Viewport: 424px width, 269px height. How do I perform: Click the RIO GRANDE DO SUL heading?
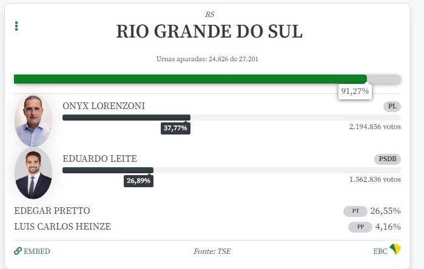pos(209,32)
